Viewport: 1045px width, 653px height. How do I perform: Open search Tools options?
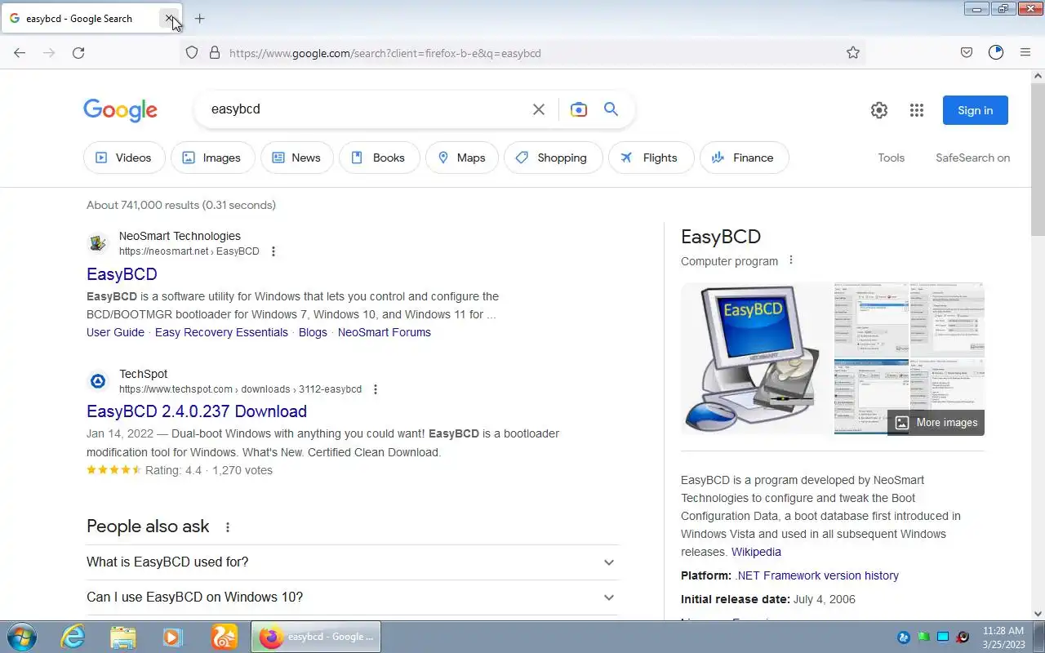click(x=892, y=158)
